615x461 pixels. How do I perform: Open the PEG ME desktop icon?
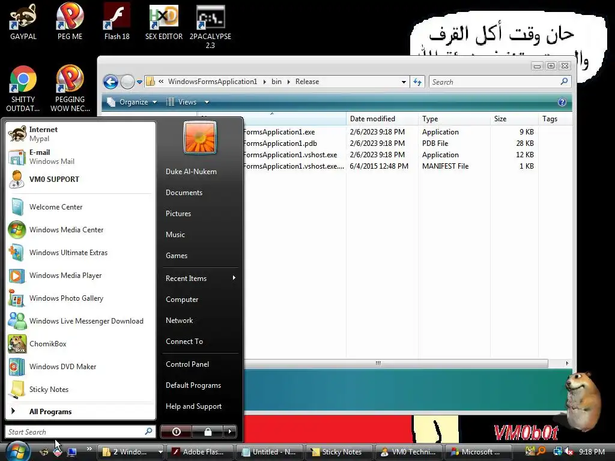point(70,22)
